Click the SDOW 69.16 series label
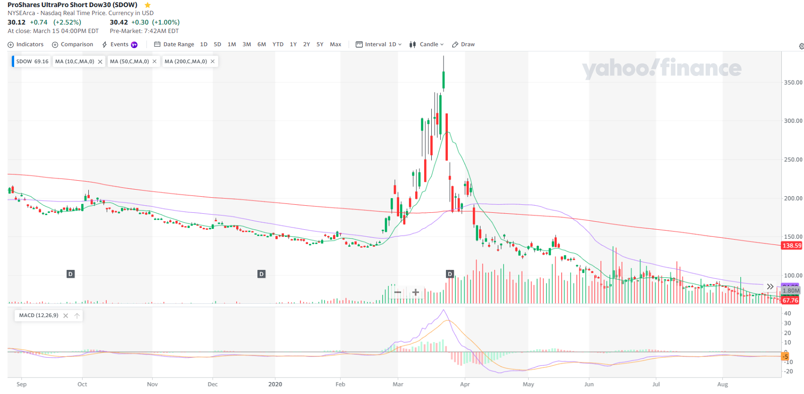 (32, 61)
